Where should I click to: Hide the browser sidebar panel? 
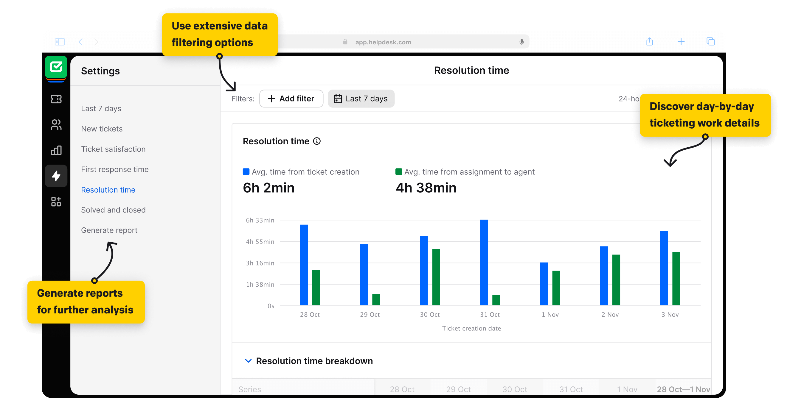coord(60,42)
